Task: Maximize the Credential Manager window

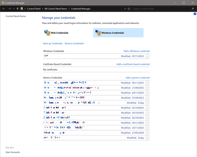Action: [x=184, y=3]
